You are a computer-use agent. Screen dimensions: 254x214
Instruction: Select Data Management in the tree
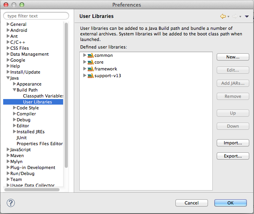[29, 54]
